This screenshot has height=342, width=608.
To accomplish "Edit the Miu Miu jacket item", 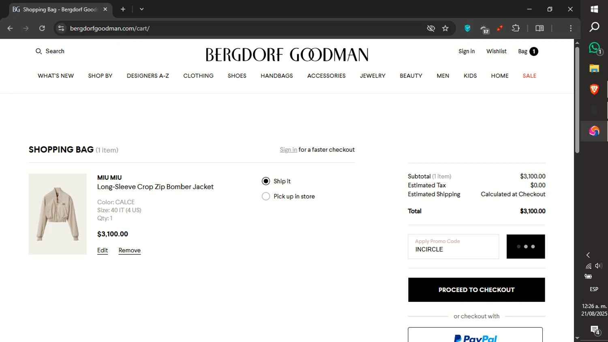I will click(103, 250).
